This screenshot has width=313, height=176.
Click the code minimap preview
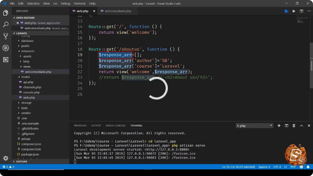coord(303,20)
